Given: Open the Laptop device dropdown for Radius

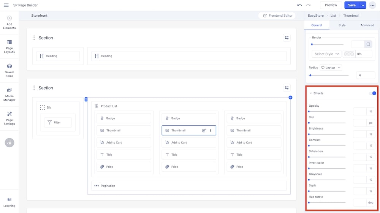Looking at the screenshot, I should click(330, 68).
